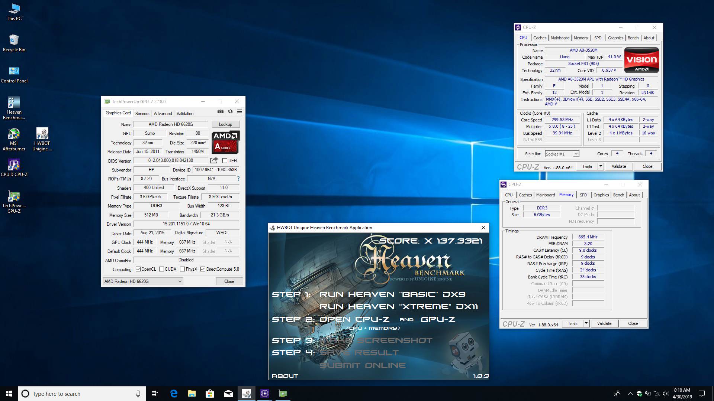Run Heaven "Xtreme" DX11 benchmark

point(399,307)
